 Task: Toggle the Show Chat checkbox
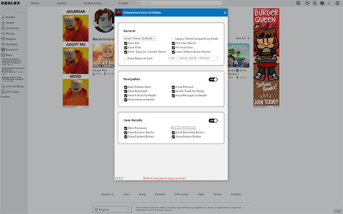point(125,48)
